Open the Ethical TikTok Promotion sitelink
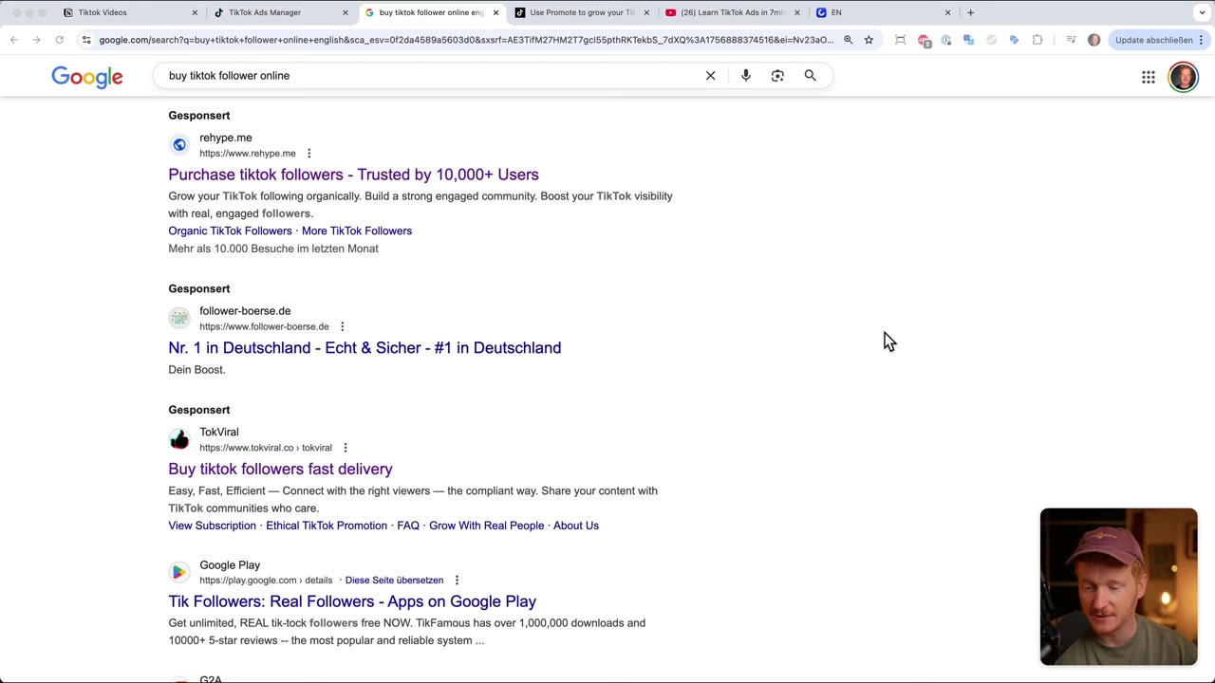 pos(327,526)
